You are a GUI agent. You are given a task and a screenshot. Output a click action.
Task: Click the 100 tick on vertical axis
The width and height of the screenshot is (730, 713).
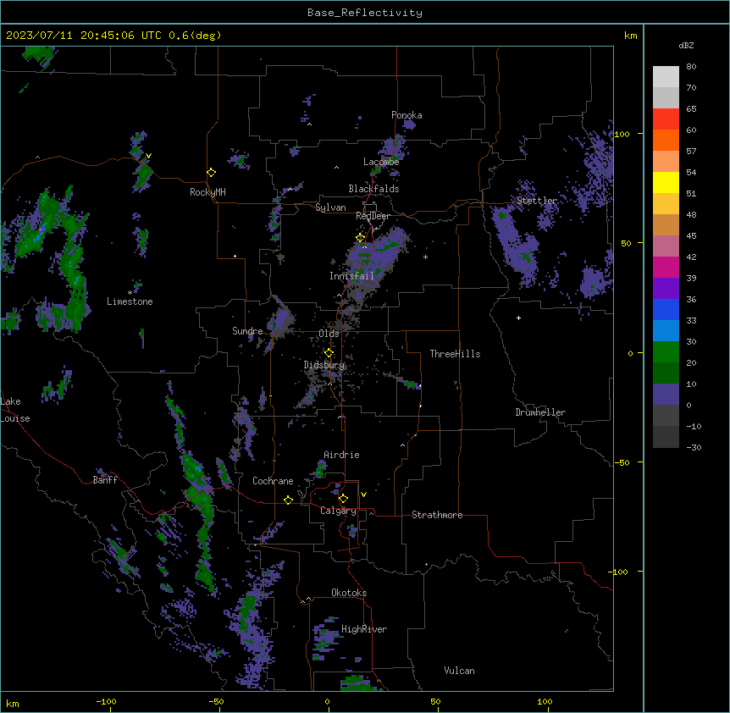pos(622,134)
